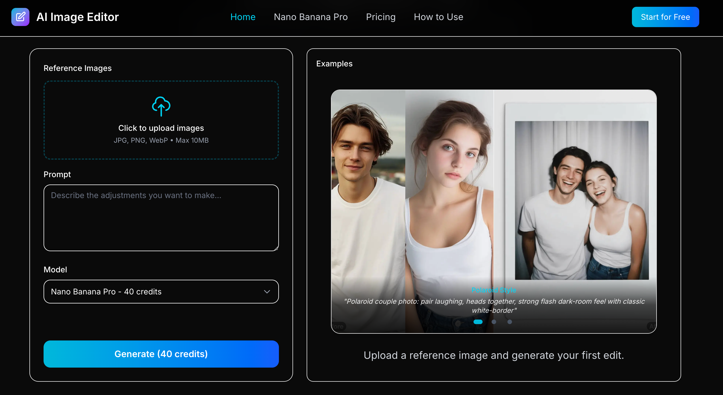Click the Start for Free button

(665, 17)
